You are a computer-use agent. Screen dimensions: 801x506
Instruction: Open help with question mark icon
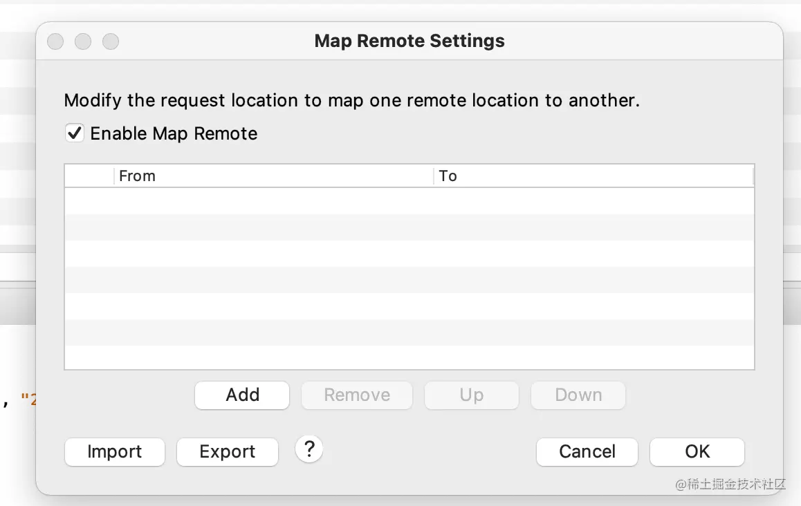309,449
